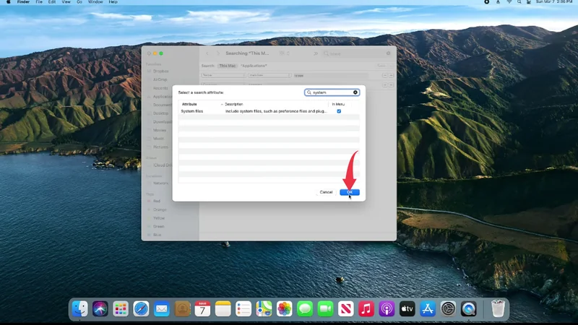Open the Photos app in the Dock
Image resolution: width=578 pixels, height=325 pixels.
pyautogui.click(x=284, y=308)
